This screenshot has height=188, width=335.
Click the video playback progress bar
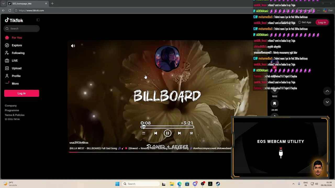coord(150,152)
